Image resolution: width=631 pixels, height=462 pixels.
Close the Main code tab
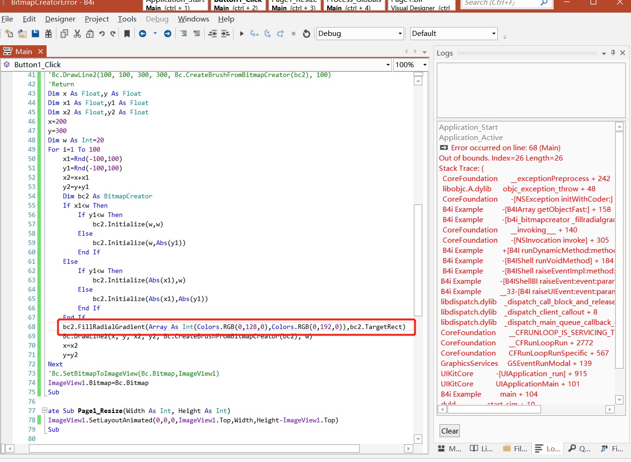pos(41,51)
